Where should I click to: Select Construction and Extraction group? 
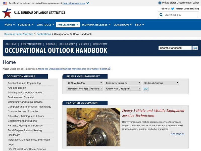pos(23,111)
